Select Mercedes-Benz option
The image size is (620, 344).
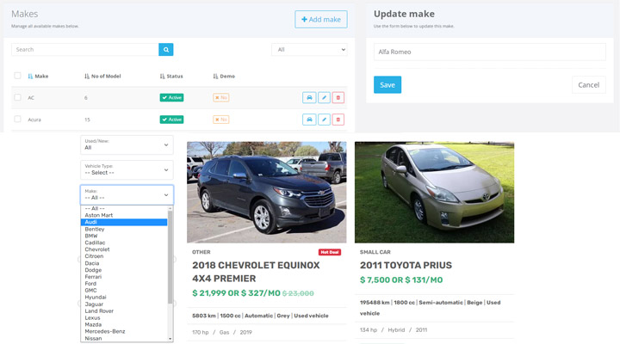124,331
